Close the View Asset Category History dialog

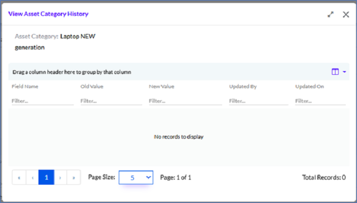(346, 15)
